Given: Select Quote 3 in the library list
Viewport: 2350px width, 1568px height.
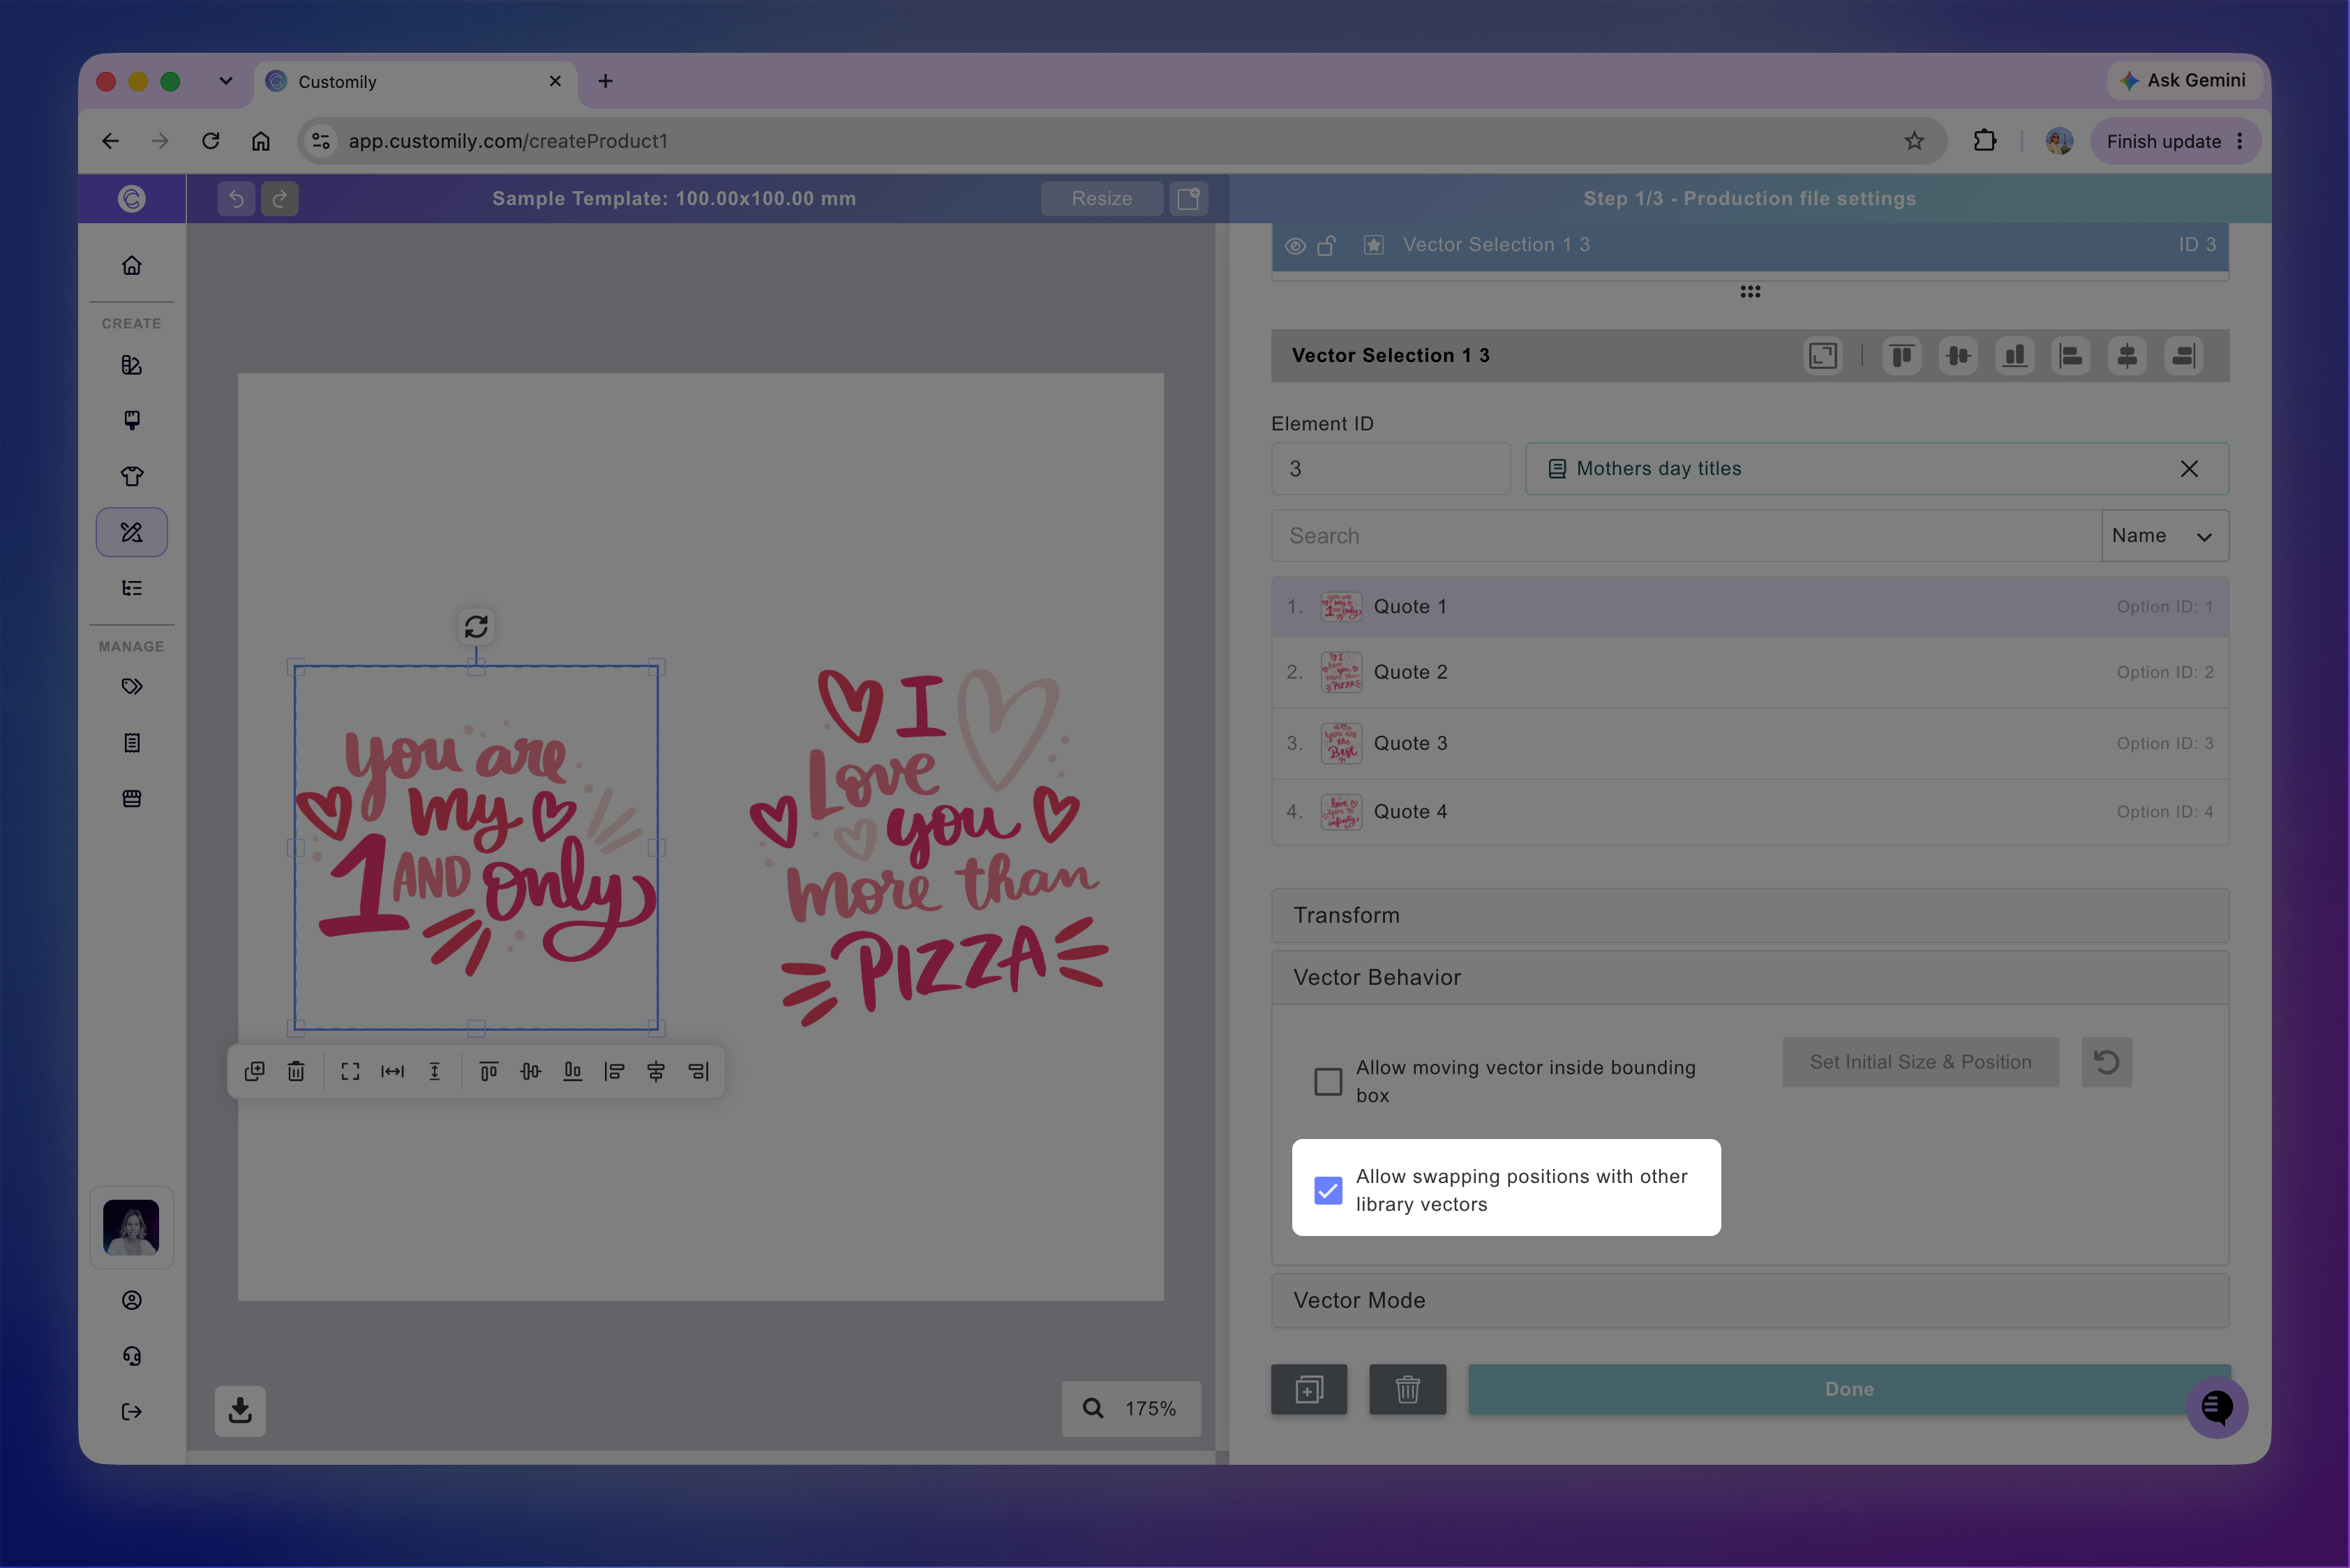Looking at the screenshot, I should [x=1750, y=744].
